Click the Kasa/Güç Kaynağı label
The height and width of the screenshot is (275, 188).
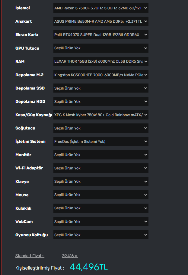(34, 115)
